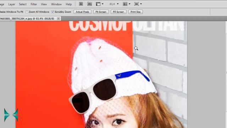Disable the Scrubby Zoom checkbox
Viewport: 227px width, 128px height.
(x=53, y=12)
